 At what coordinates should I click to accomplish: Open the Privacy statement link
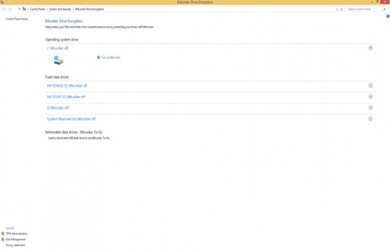click(15, 245)
